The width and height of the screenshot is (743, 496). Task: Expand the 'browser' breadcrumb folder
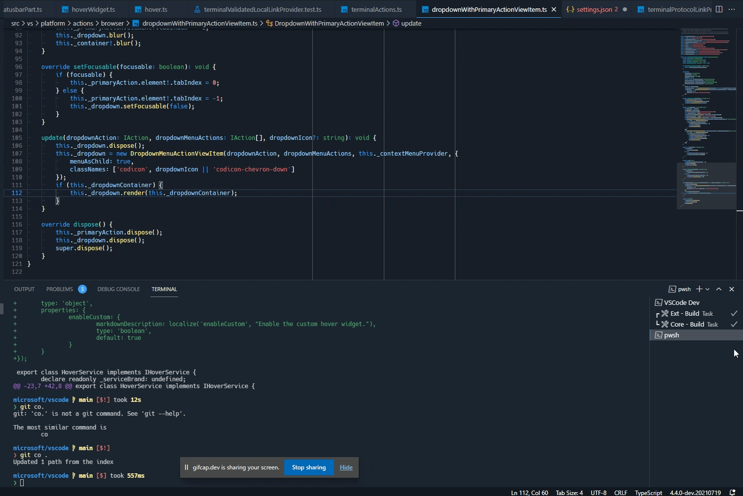click(112, 23)
